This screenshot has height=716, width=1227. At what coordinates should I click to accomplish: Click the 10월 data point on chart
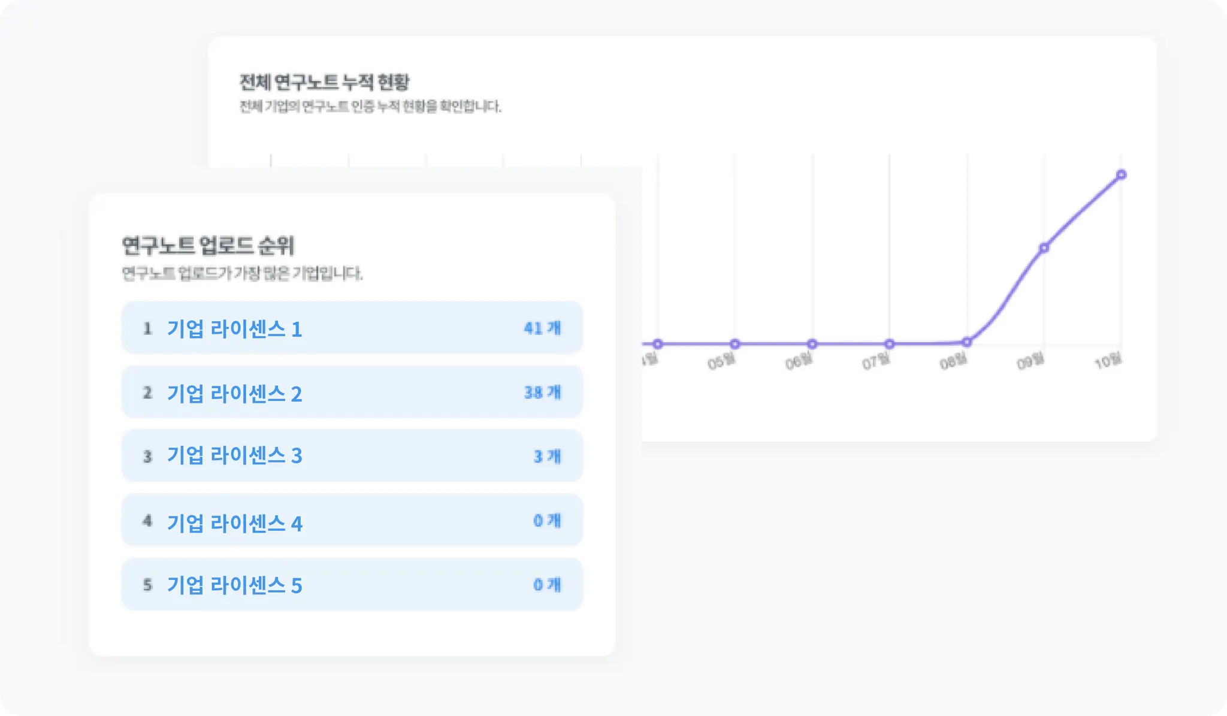point(1121,175)
